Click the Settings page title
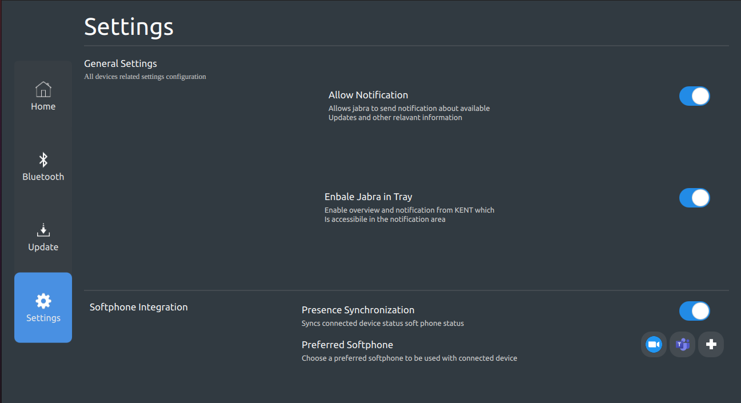Screen dimensions: 741x403 pos(129,26)
